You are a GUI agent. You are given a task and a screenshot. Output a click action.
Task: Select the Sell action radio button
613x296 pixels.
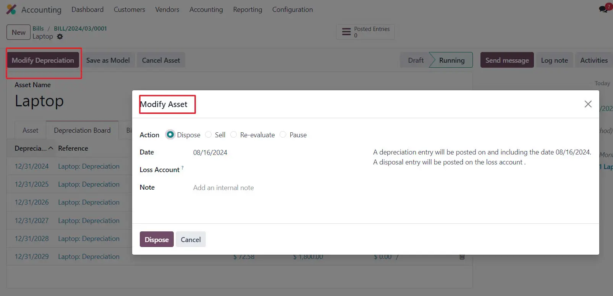209,135
